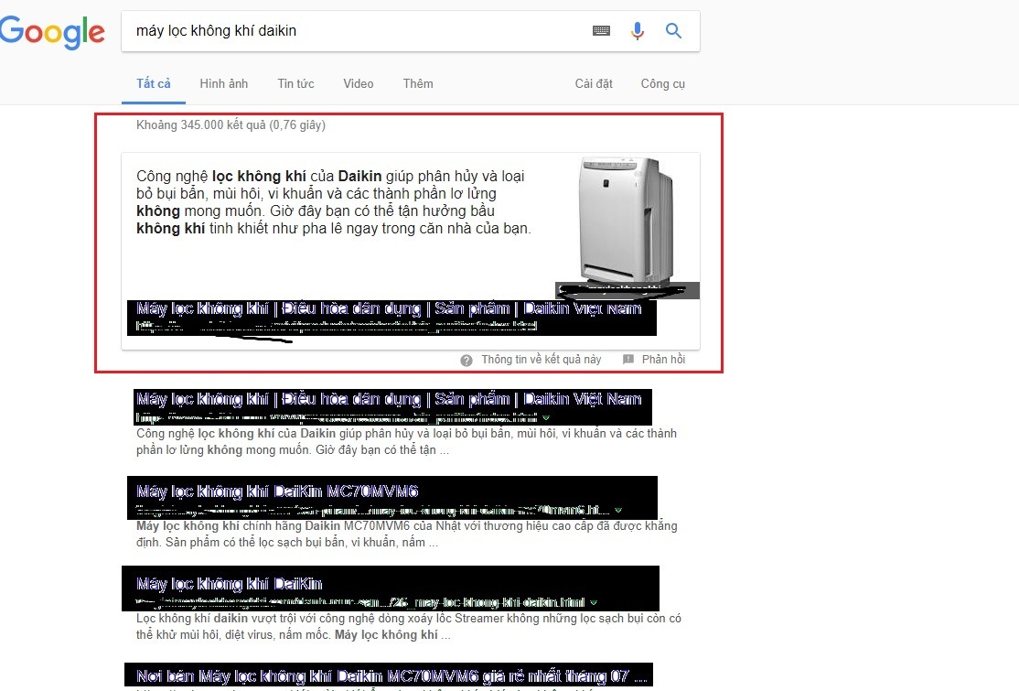1019x691 pixels.
Task: Click the description starting 'Máy lọc không khí chính hãng Daikin'
Action: point(407,534)
